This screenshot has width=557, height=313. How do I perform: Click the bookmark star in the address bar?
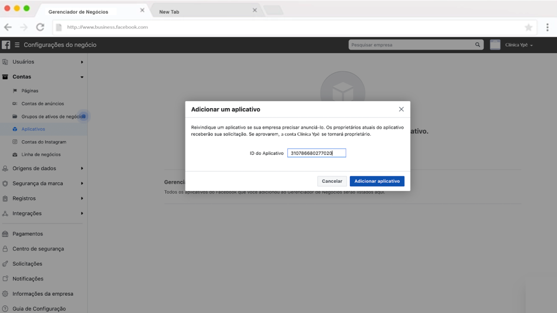528,26
